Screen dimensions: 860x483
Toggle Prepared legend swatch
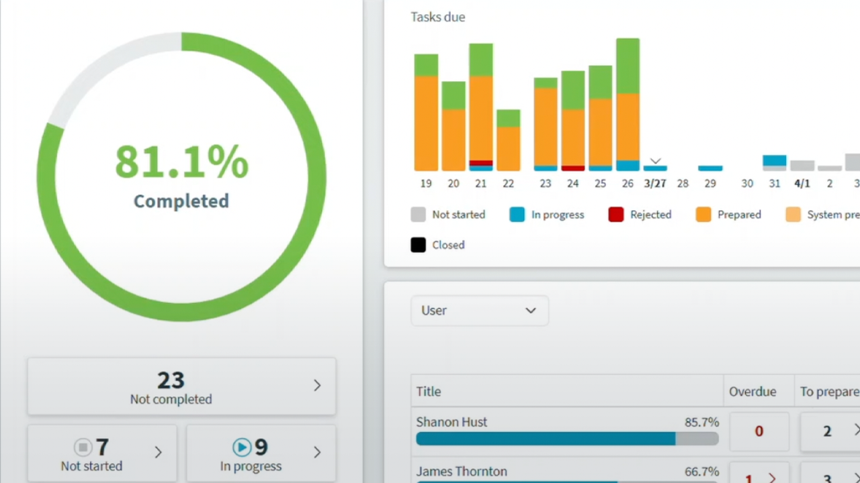(703, 215)
